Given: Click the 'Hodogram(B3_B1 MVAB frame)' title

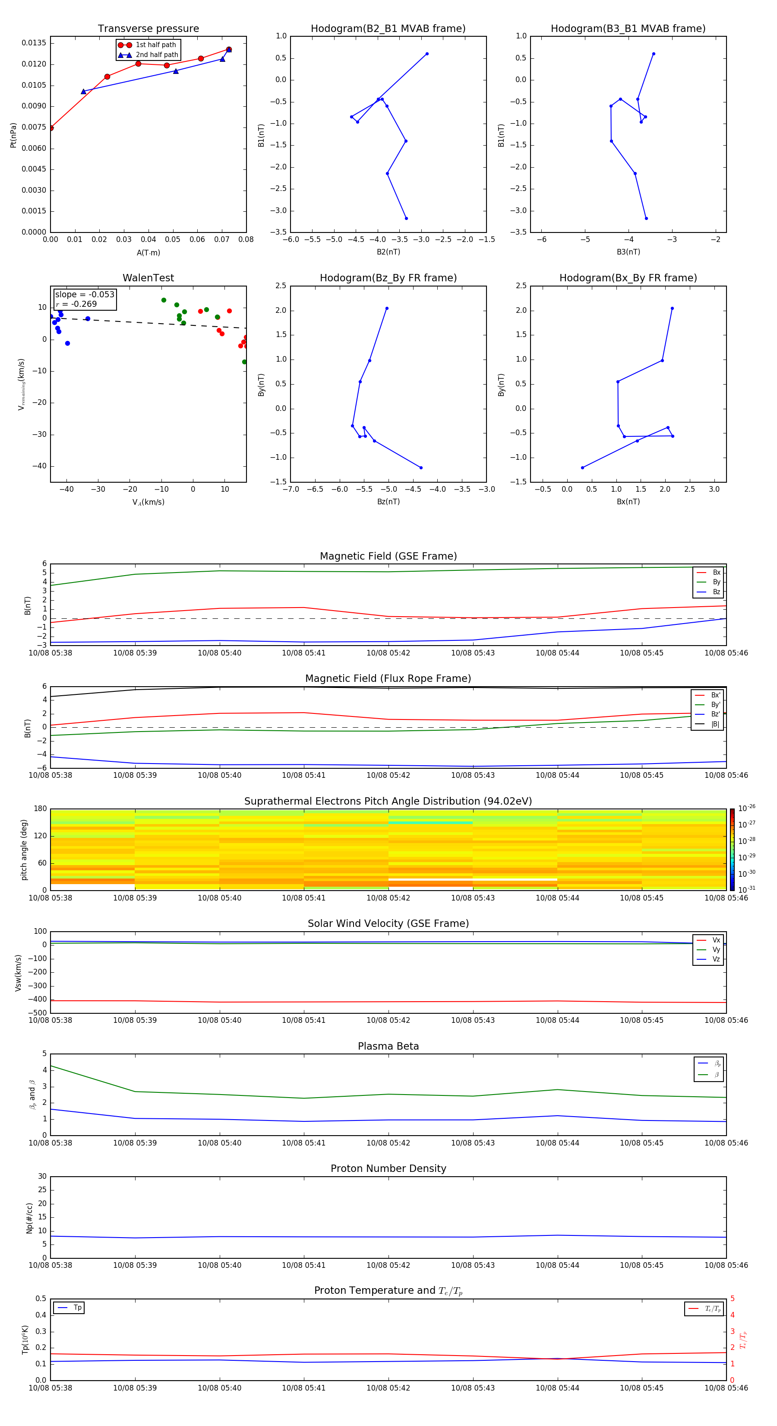Looking at the screenshot, I should 628,28.
